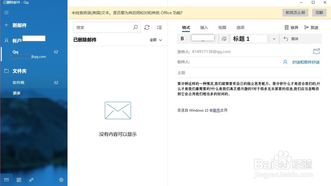Minimize the Mail window
331x186 pixels.
[301, 3]
